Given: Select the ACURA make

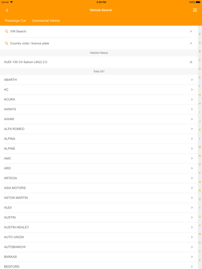Looking at the screenshot, I should (99, 99).
